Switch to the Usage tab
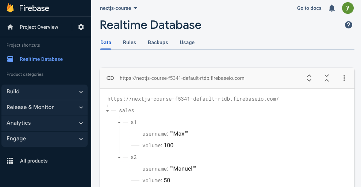This screenshot has height=187, width=361. [x=187, y=43]
